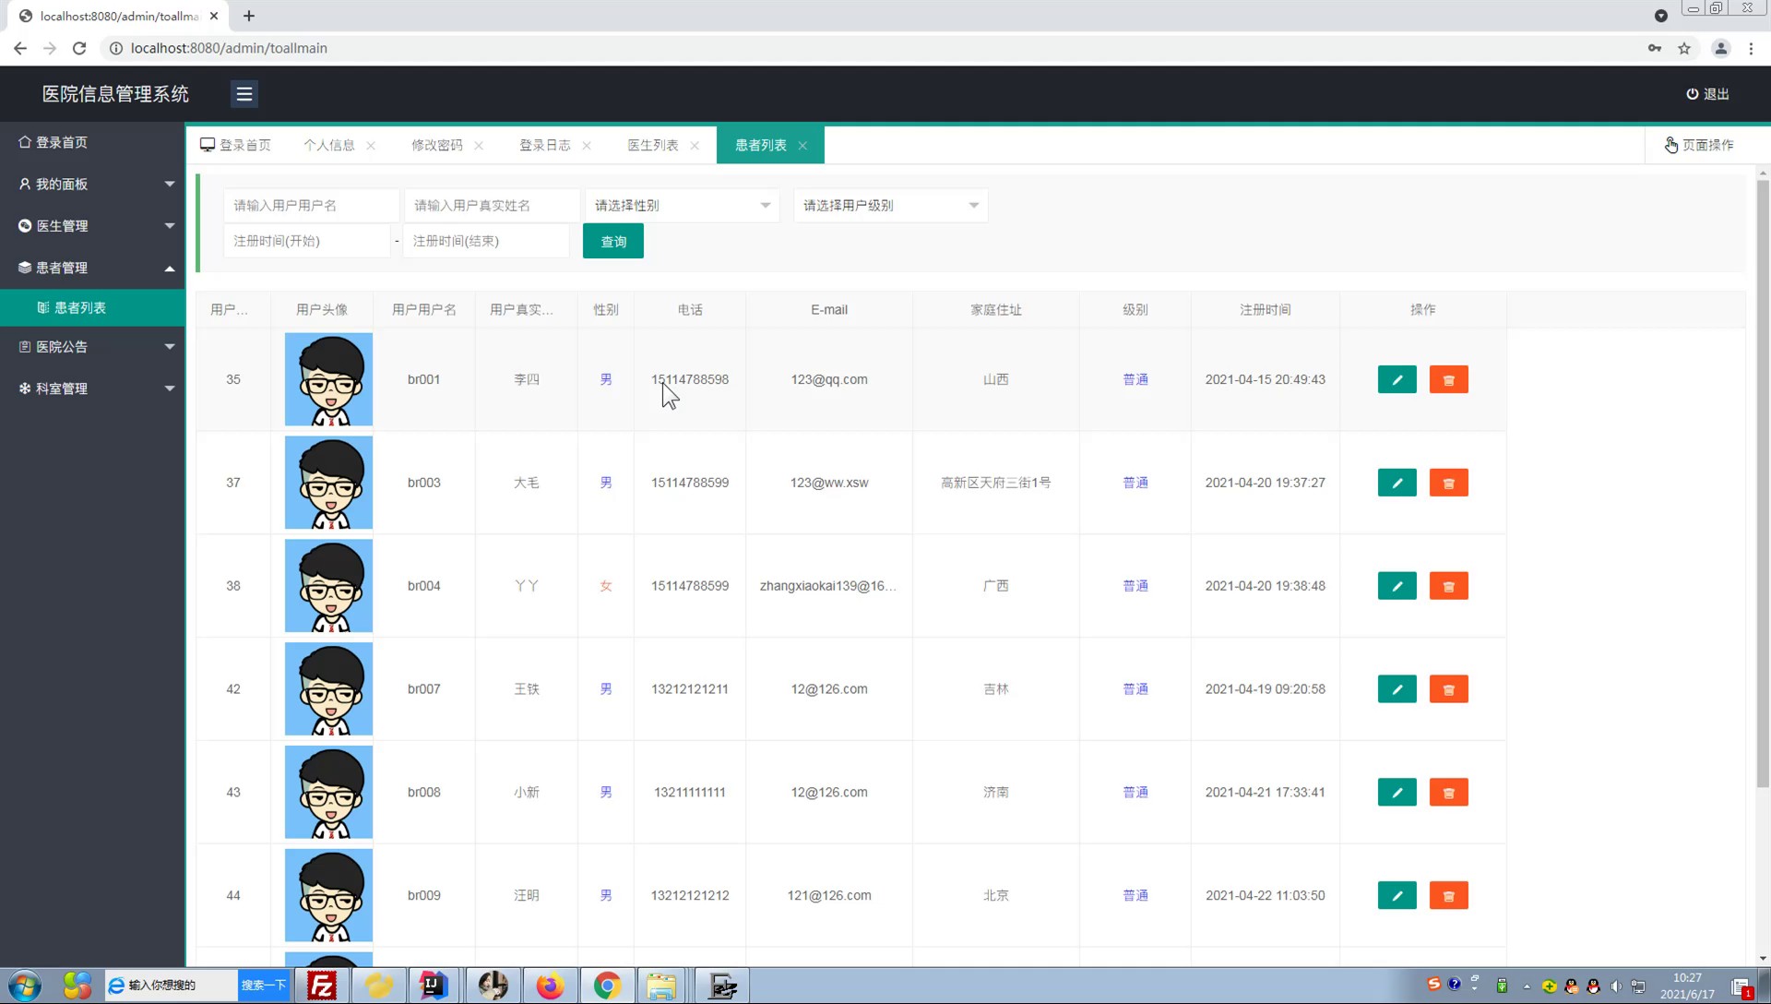Screen dimensions: 1771x1004
Task: Click the 退出 logout link
Action: [x=1707, y=94]
